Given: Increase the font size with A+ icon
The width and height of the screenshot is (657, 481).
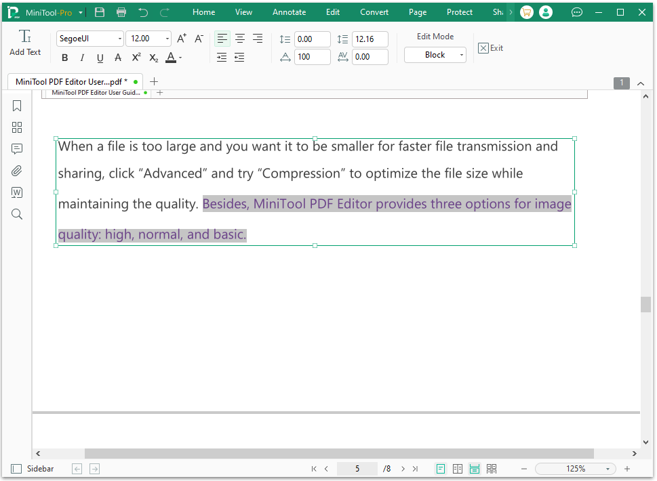Looking at the screenshot, I should (x=182, y=39).
